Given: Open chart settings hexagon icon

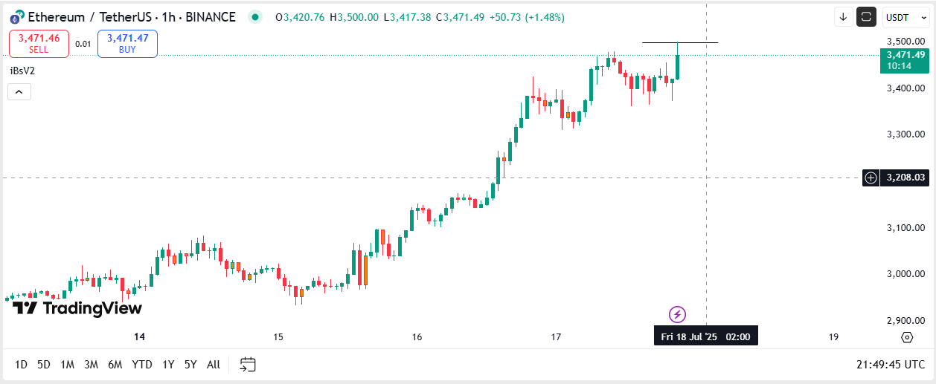Looking at the screenshot, I should [x=906, y=337].
